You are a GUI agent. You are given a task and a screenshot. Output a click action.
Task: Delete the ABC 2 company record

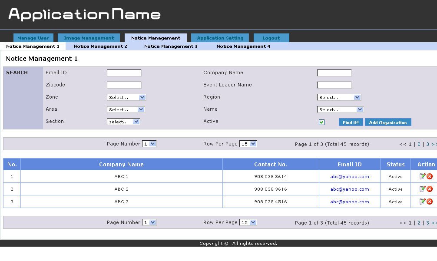point(430,189)
